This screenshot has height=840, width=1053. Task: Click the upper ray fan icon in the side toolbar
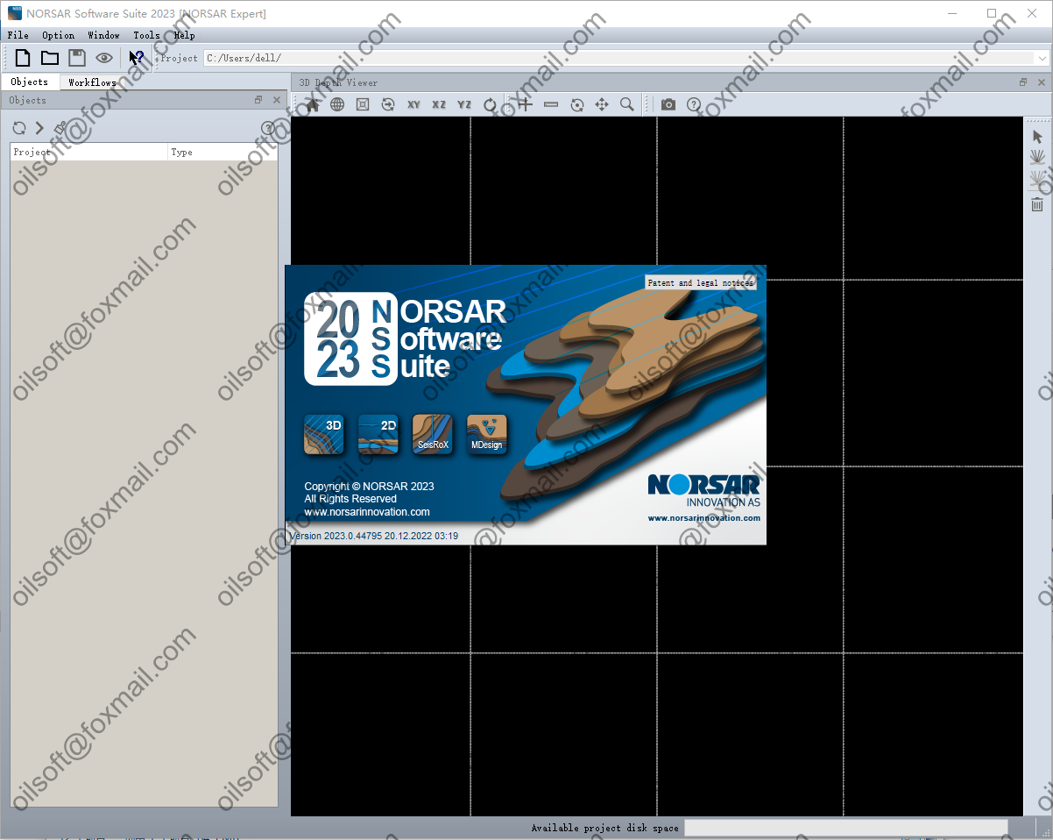pos(1038,158)
